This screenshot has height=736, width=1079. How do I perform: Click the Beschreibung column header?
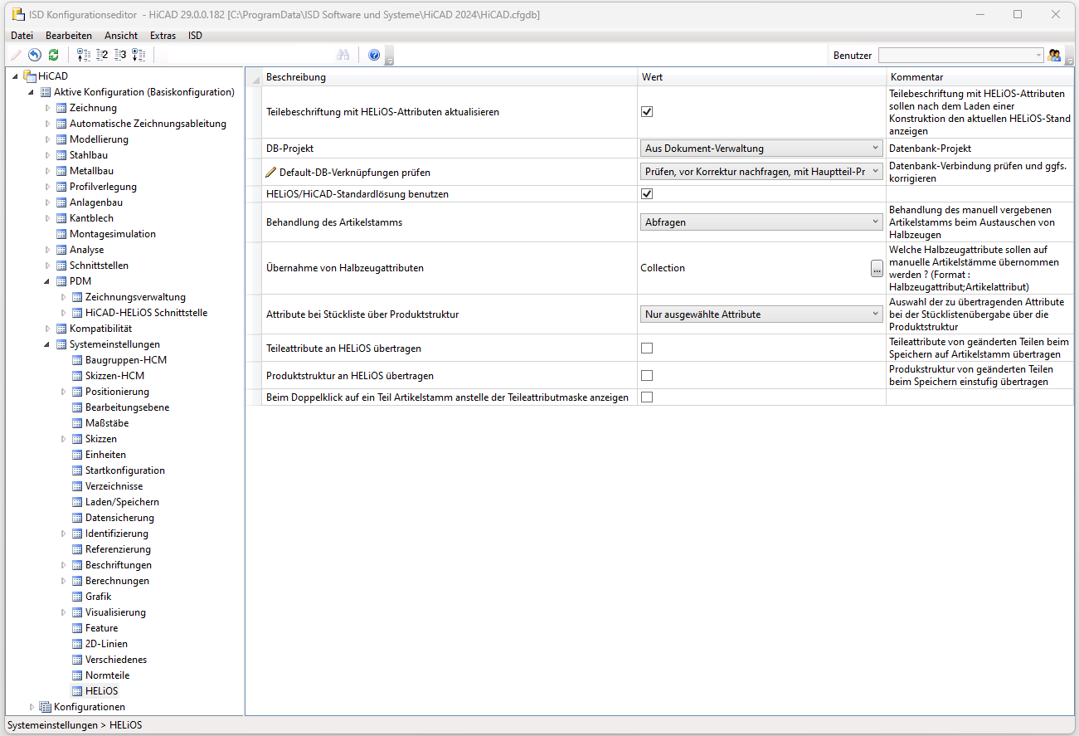point(296,77)
